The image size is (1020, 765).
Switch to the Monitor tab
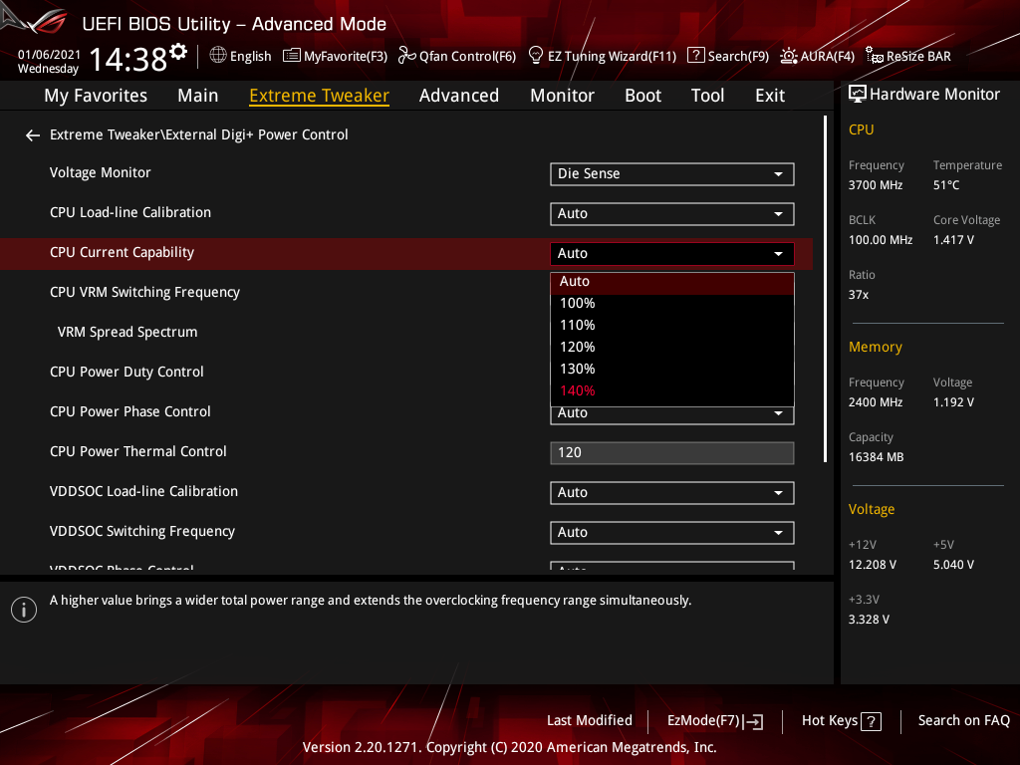click(x=562, y=96)
